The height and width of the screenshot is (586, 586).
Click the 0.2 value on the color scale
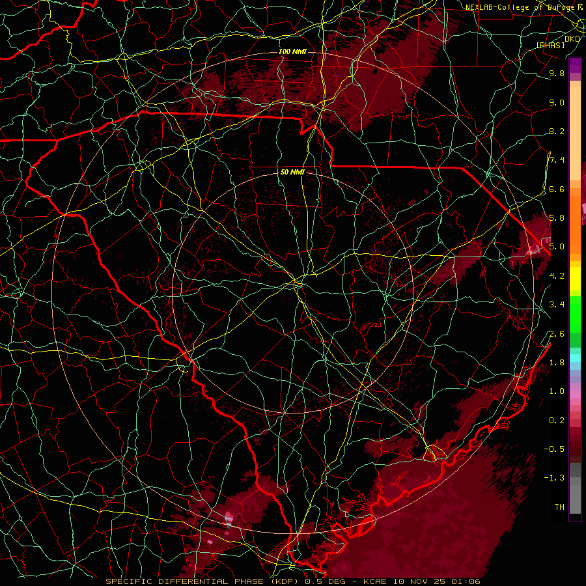[557, 420]
